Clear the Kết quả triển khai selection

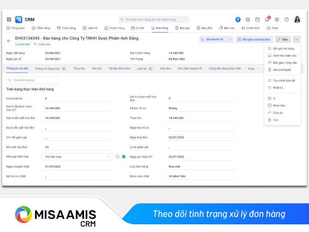tap(118, 157)
